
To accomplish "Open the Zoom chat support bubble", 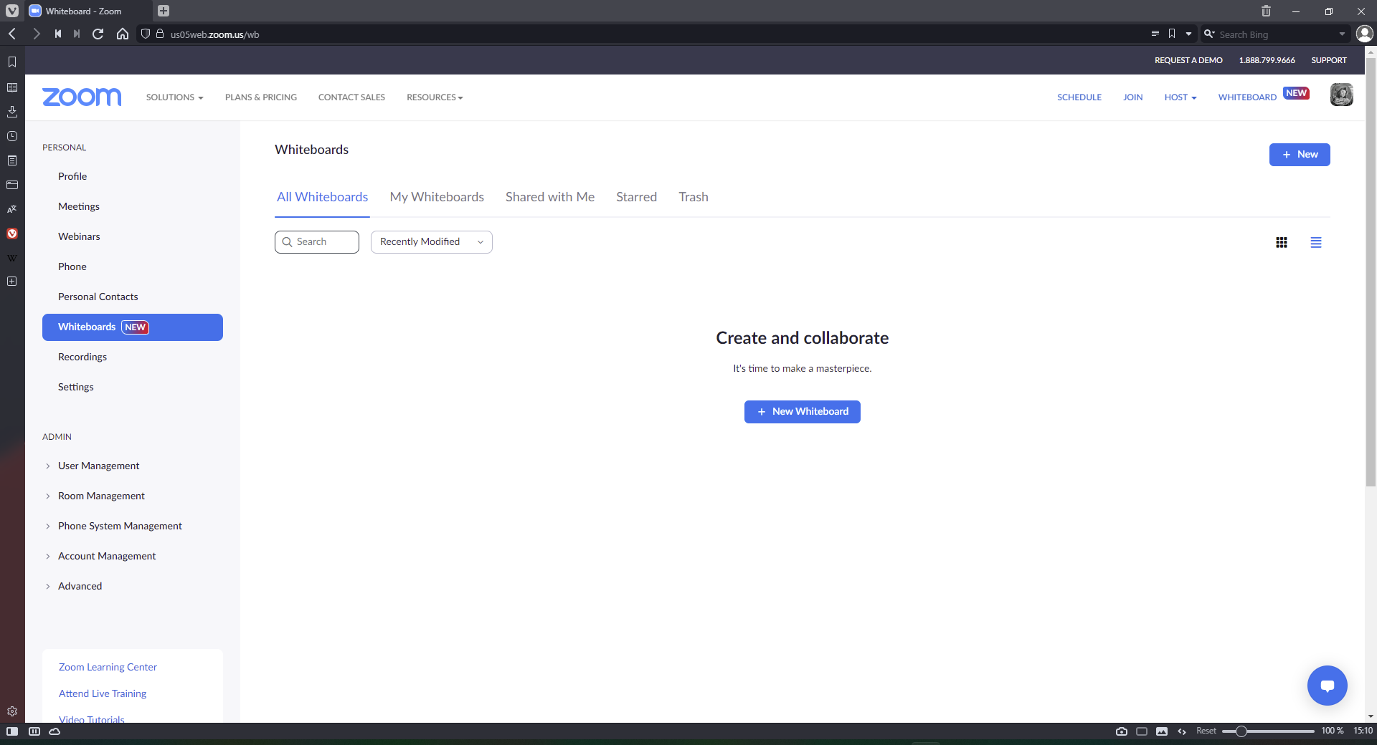I will pos(1328,686).
